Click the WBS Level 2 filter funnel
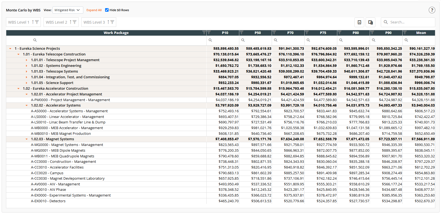This screenshot has height=215, width=441. [74, 22]
